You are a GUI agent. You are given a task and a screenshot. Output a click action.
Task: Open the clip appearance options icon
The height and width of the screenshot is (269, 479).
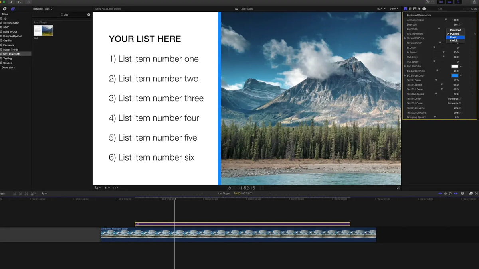tap(463, 194)
